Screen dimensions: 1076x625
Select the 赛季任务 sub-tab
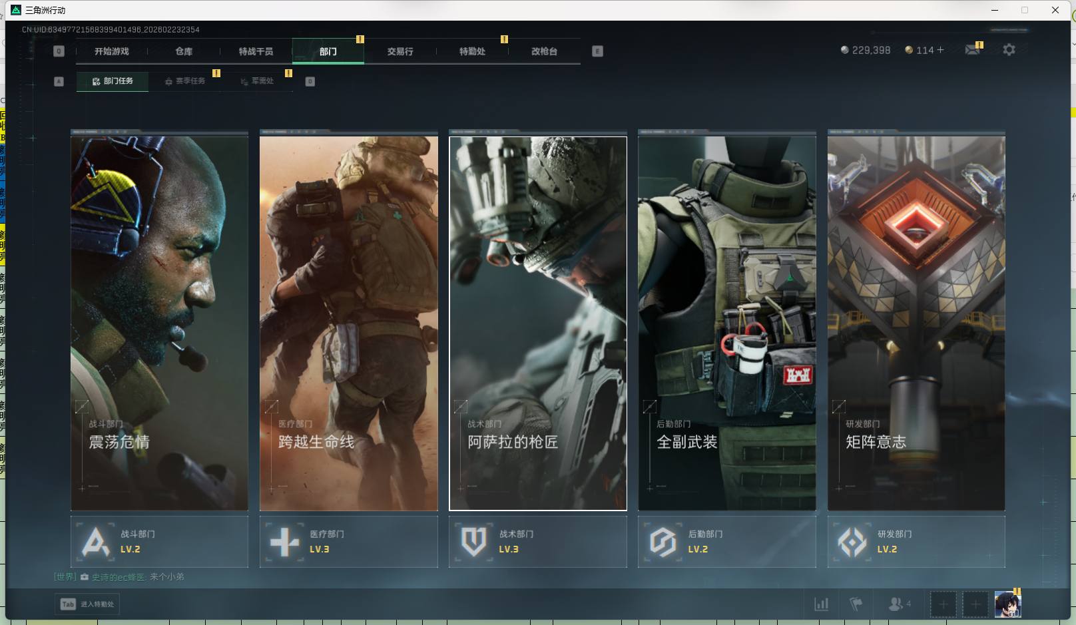click(x=185, y=81)
